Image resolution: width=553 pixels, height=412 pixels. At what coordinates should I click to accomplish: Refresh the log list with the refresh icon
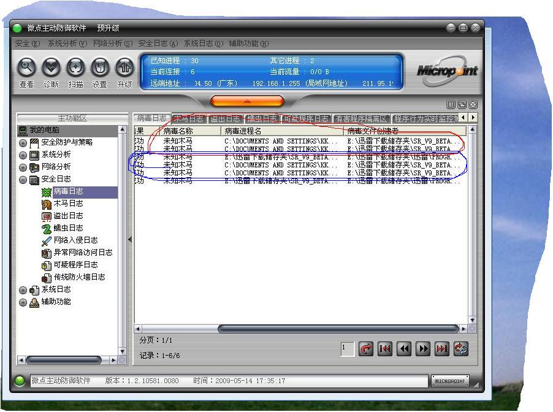461,349
